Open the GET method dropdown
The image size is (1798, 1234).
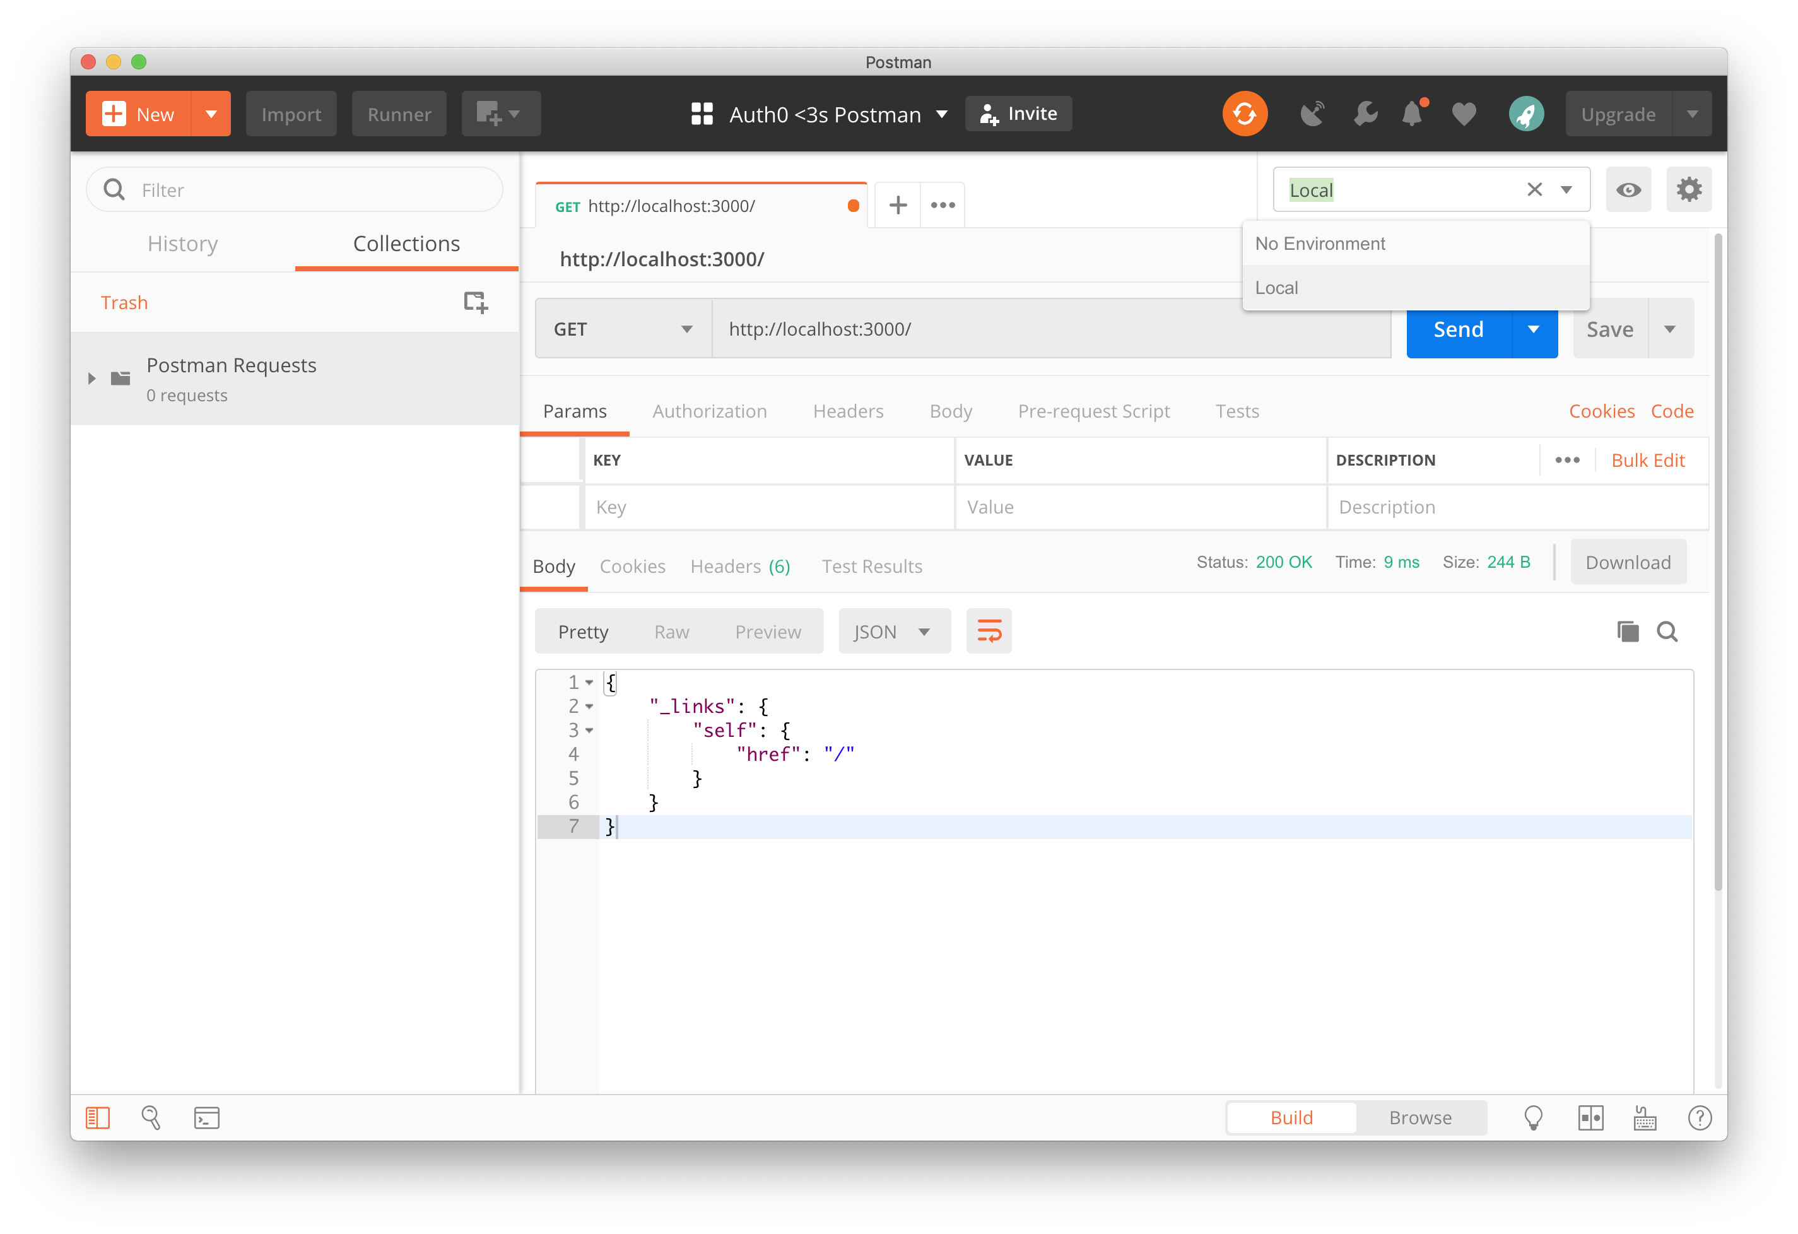click(x=623, y=329)
